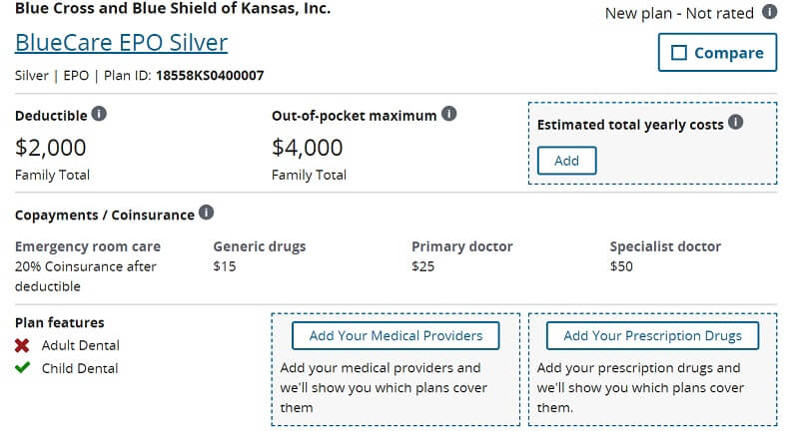The image size is (789, 434).
Task: Click the Generic drugs $15 entry
Action: pos(260,256)
